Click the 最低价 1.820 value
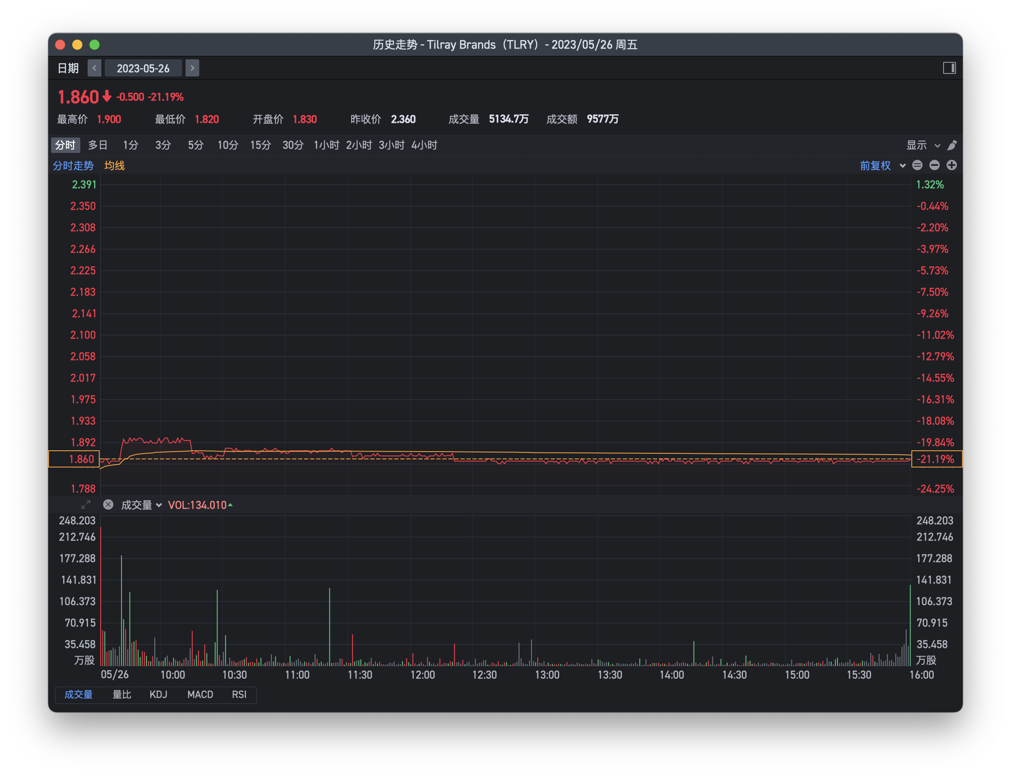This screenshot has width=1011, height=776. 207,119
